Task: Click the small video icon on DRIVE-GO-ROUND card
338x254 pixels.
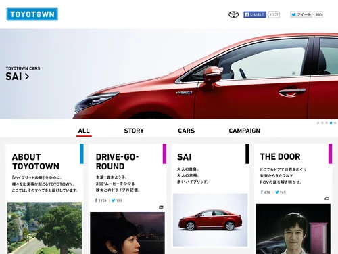Action: click(x=161, y=207)
